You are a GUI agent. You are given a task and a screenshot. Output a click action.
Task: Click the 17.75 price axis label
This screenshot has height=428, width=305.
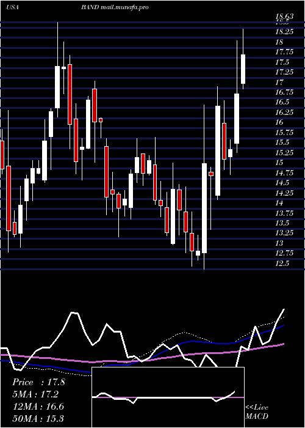284,52
